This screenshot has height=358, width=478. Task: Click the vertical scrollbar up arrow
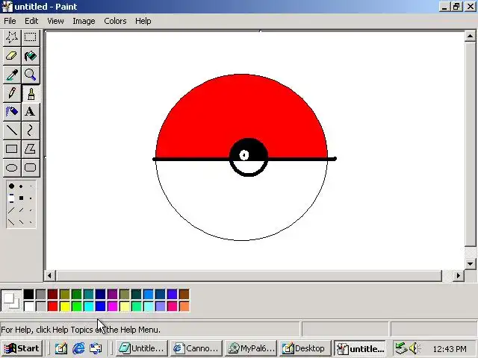click(x=470, y=37)
